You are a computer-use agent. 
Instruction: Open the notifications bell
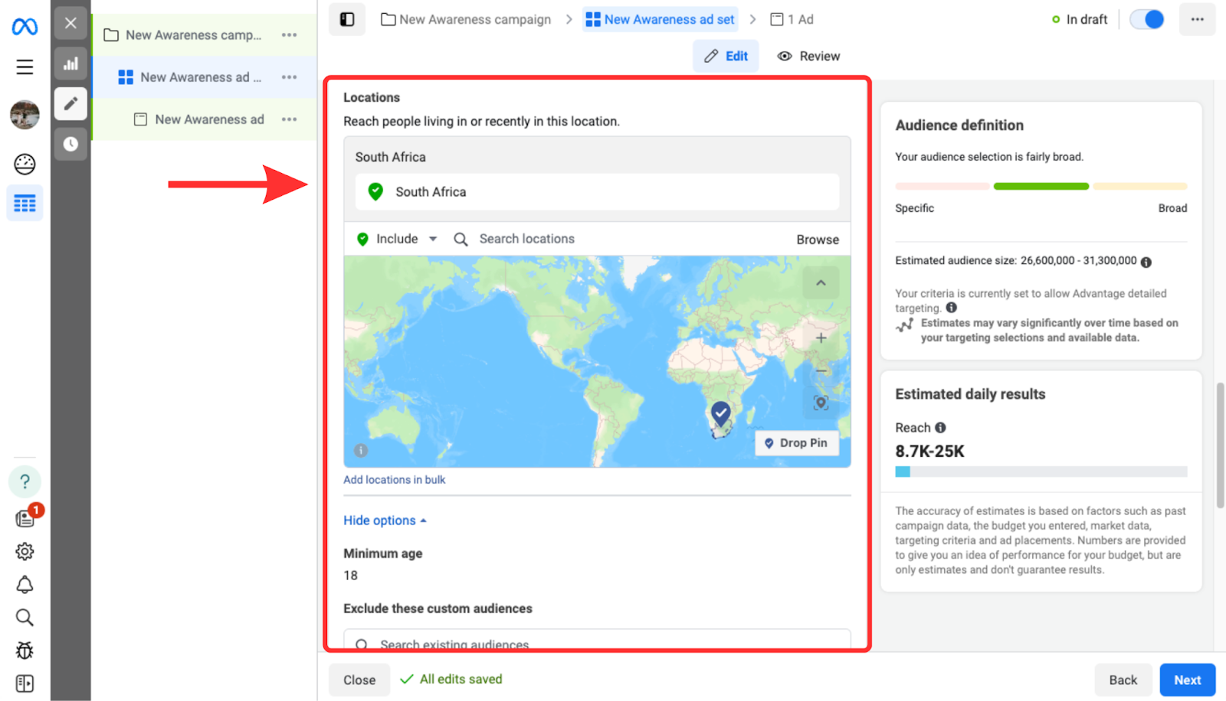(25, 585)
